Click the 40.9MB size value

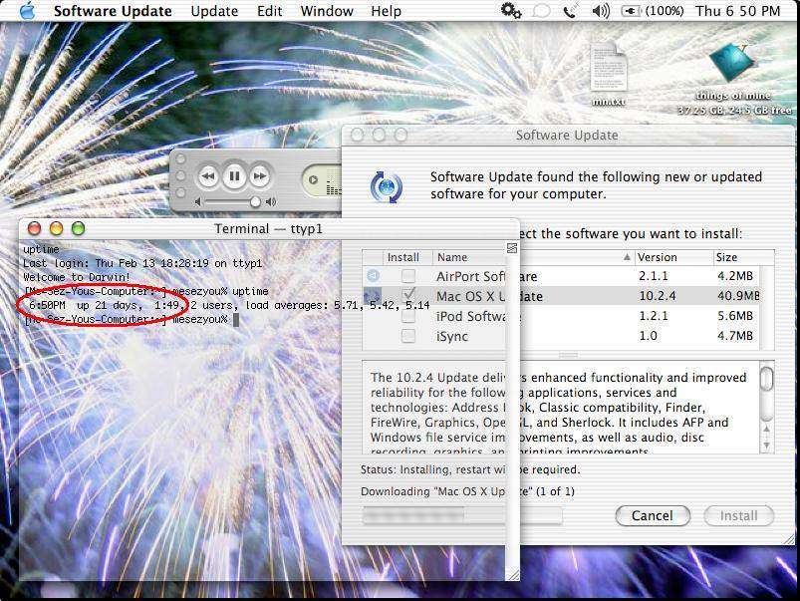738,296
